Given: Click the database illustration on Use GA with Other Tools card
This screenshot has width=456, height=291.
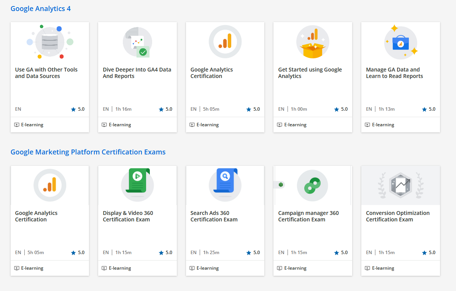Looking at the screenshot, I should click(x=50, y=41).
